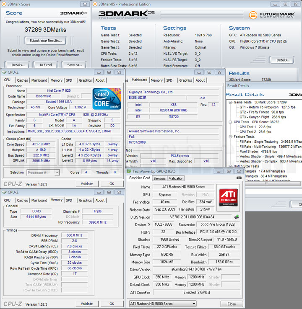The width and height of the screenshot is (302, 309).
Task: Switch to Sensors tab in GPU-Z
Action: tap(159, 178)
